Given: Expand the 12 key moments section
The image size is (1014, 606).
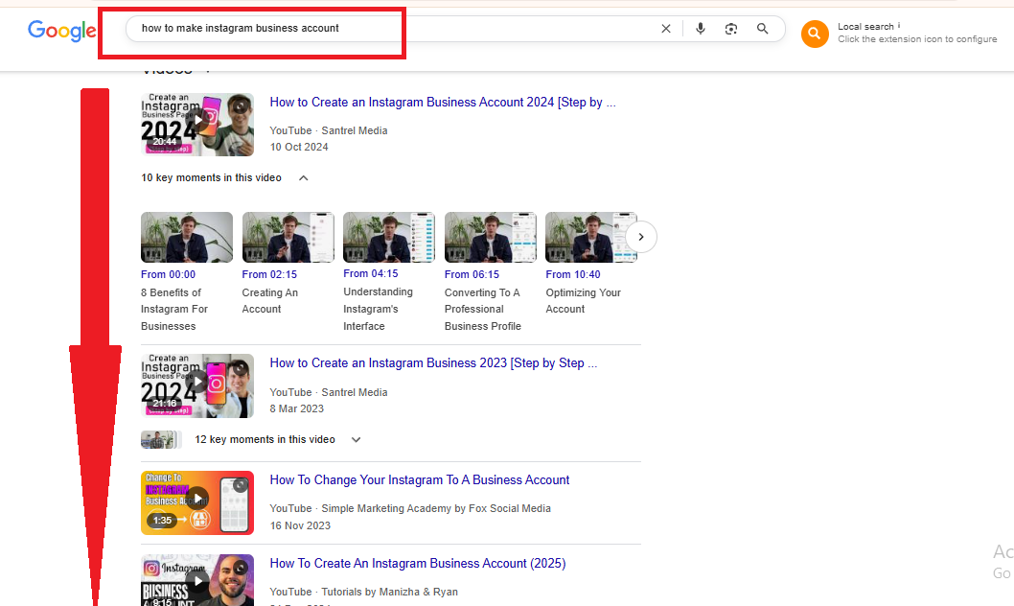Looking at the screenshot, I should click(x=356, y=440).
